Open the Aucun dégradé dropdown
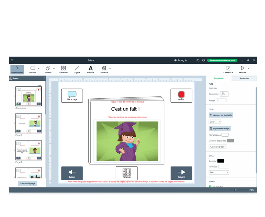Screen dimensions: 265x217 (x=218, y=147)
